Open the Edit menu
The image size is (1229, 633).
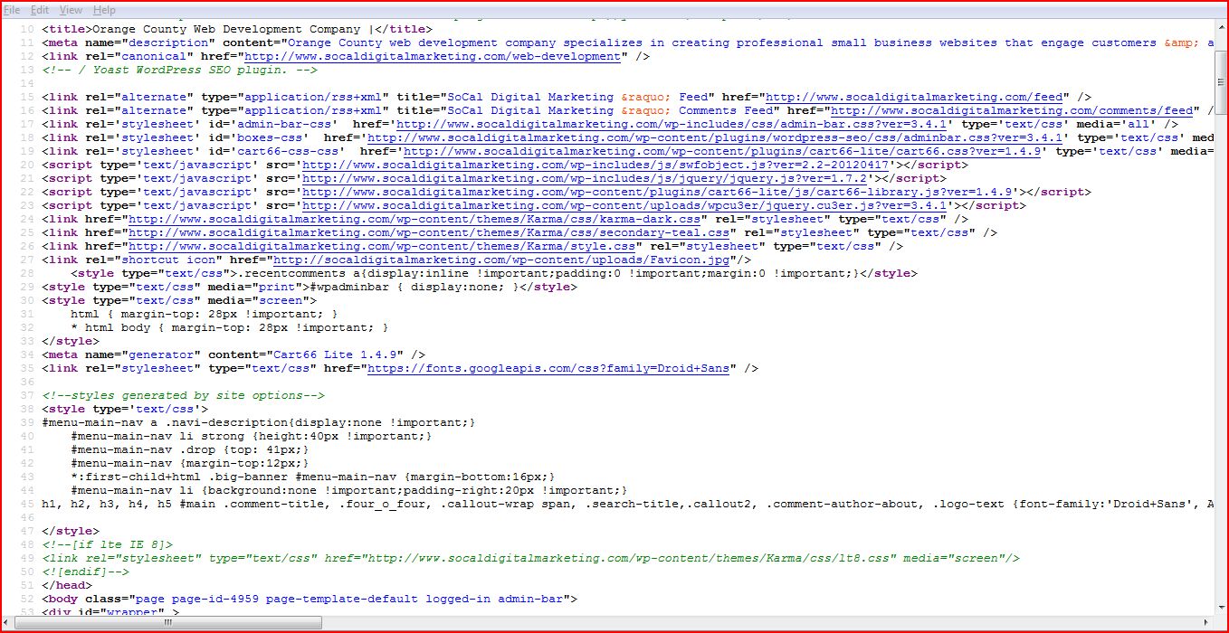click(40, 10)
